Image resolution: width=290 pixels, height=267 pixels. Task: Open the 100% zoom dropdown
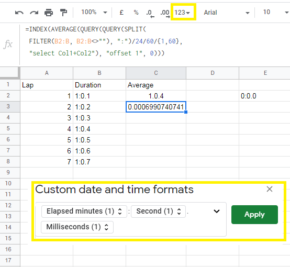pyautogui.click(x=94, y=13)
